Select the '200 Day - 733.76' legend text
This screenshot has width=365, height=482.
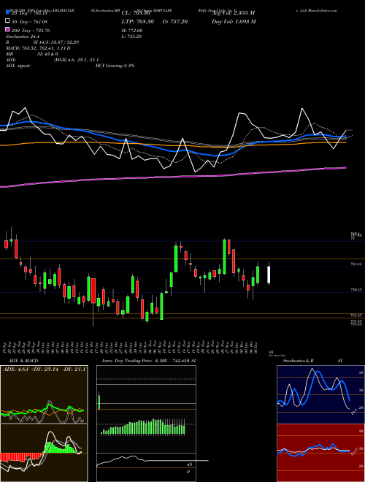(x=31, y=31)
